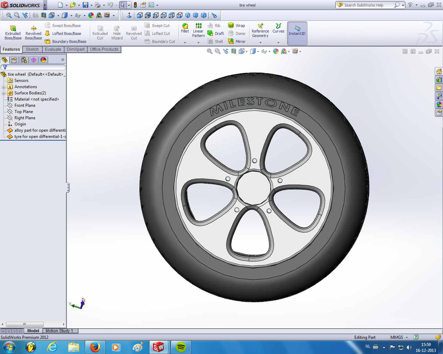The width and height of the screenshot is (443, 354).
Task: Click Boundary Boss/Base button
Action: pyautogui.click(x=66, y=41)
